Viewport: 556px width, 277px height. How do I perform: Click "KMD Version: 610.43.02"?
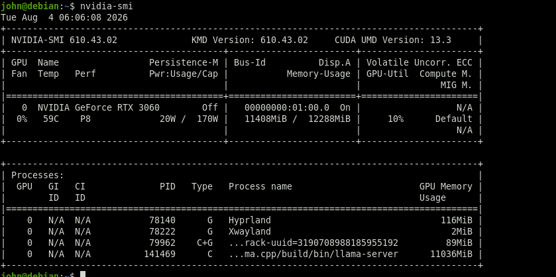(x=250, y=40)
